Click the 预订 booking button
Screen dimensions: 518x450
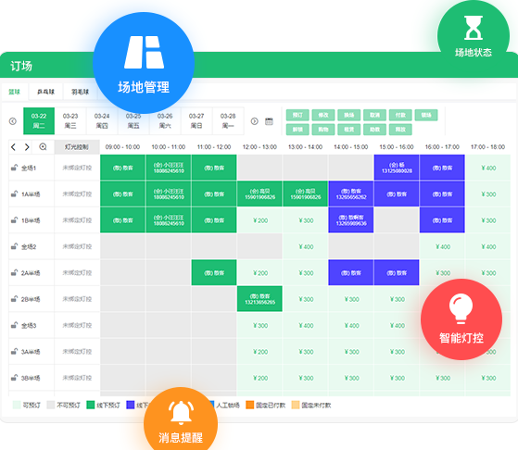coord(297,115)
